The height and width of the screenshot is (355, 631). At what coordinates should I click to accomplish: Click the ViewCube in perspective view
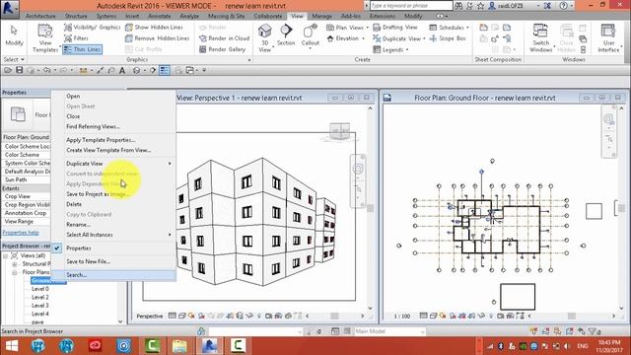click(x=339, y=131)
